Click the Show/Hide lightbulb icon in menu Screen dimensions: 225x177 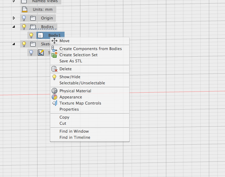pyautogui.click(x=54, y=77)
